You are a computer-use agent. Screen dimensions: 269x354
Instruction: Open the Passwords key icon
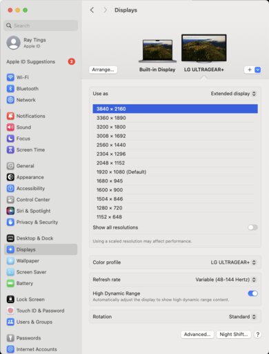tap(10, 337)
